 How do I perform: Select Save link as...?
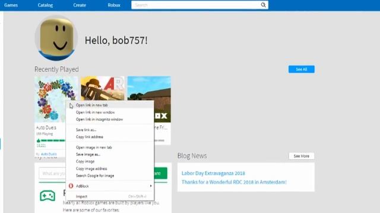(x=110, y=130)
